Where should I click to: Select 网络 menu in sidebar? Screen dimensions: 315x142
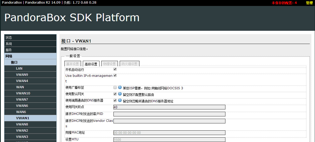pos(30,56)
